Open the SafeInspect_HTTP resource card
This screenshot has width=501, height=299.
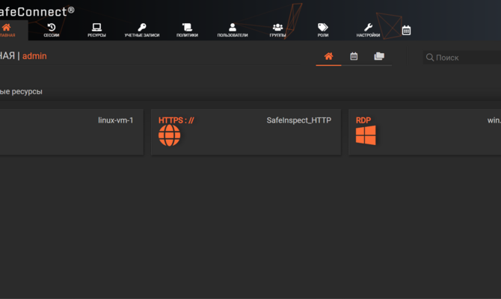click(x=246, y=132)
